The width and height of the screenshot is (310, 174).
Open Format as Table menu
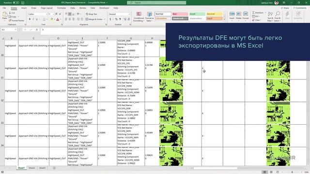149,16
